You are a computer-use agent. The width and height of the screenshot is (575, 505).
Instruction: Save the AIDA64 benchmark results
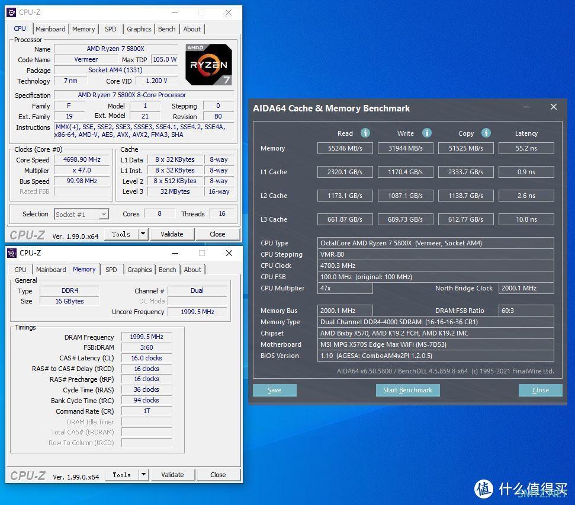tap(274, 390)
